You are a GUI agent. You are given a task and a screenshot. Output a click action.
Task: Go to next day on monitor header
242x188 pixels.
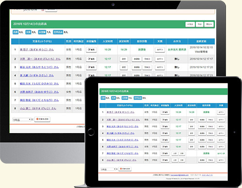click(x=209, y=24)
